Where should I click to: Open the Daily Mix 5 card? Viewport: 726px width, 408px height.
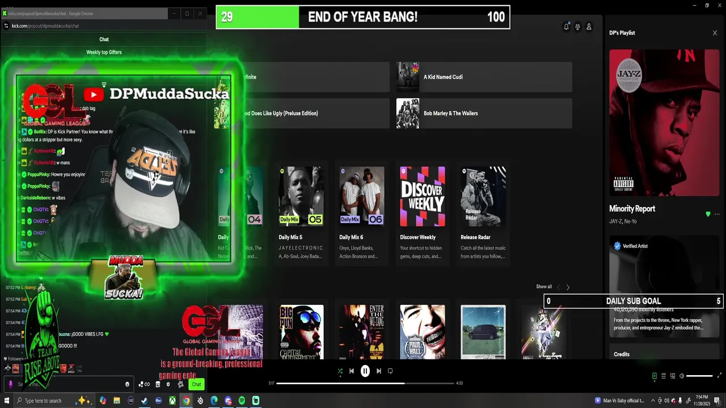coord(301,213)
